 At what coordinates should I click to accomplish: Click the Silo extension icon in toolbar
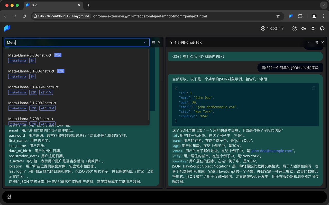(x=291, y=16)
